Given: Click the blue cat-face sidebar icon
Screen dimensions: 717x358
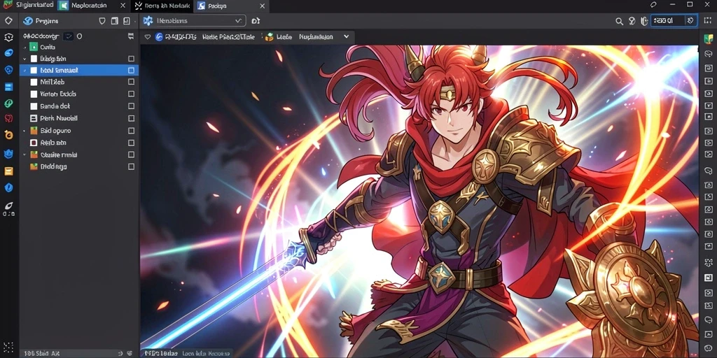Looking at the screenshot, I should coord(8,154).
